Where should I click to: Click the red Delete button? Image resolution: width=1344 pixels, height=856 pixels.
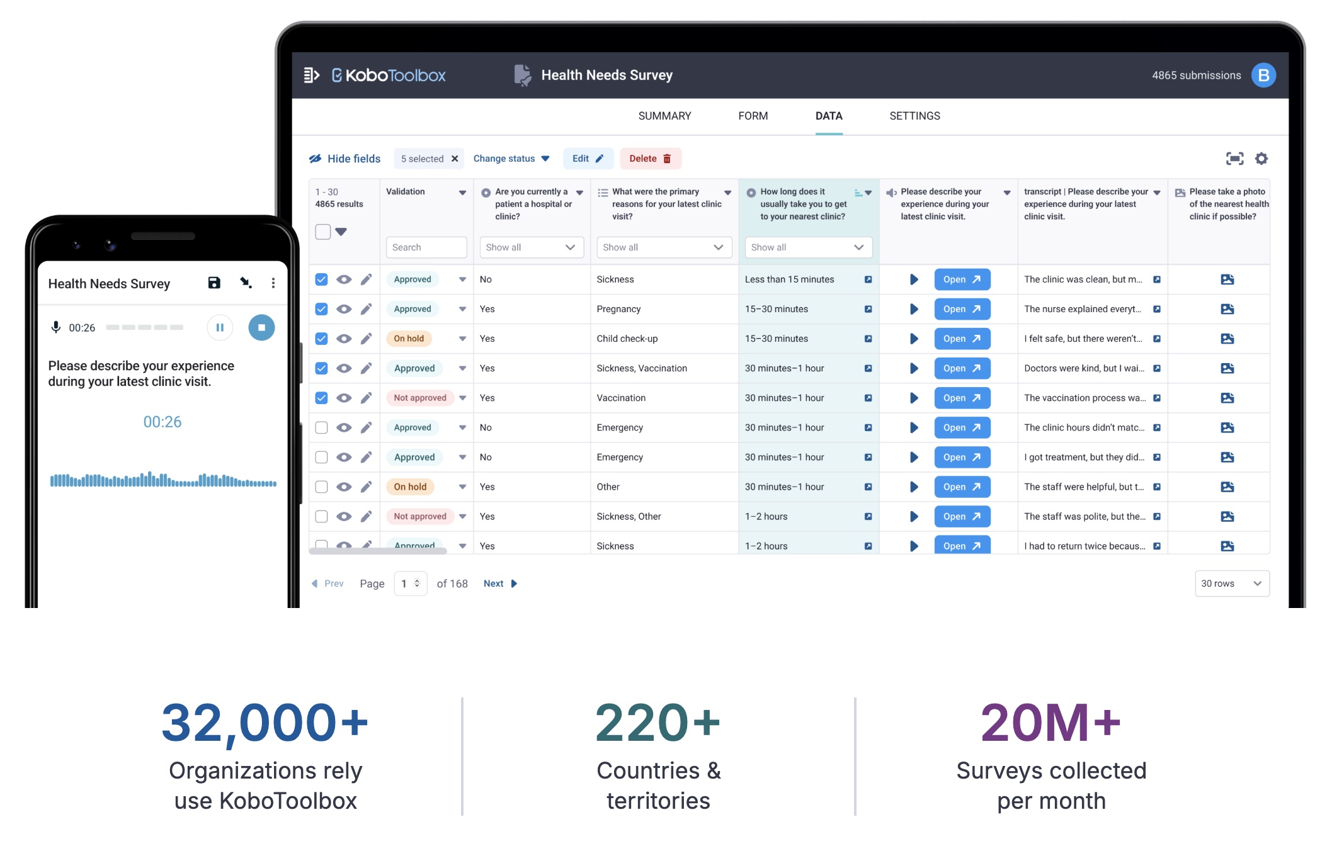pyautogui.click(x=650, y=159)
